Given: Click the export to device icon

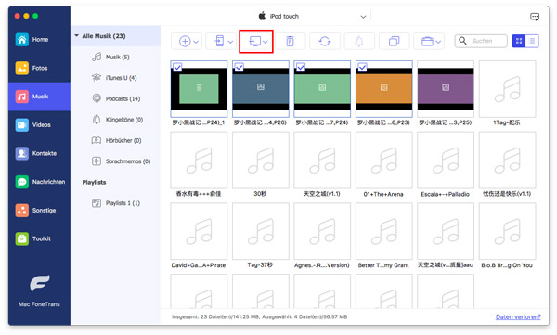Looking at the screenshot, I should pyautogui.click(x=219, y=41).
